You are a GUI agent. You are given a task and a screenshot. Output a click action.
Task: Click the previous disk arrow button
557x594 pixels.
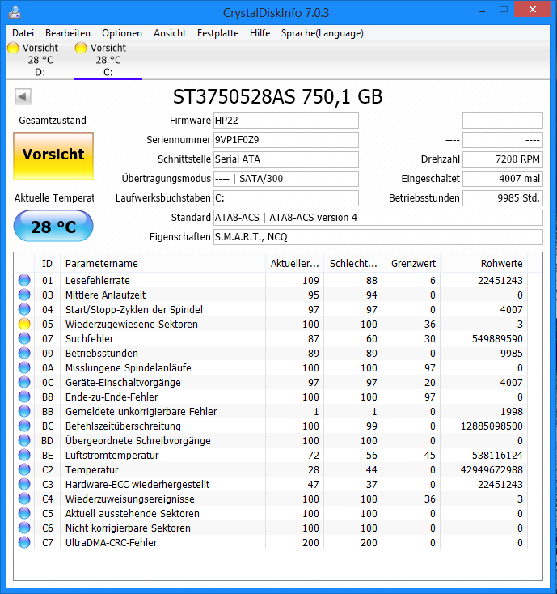[x=23, y=96]
